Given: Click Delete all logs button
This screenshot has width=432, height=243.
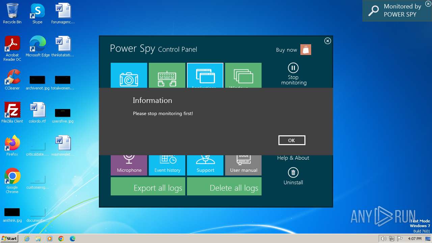Looking at the screenshot, I should tap(224, 186).
